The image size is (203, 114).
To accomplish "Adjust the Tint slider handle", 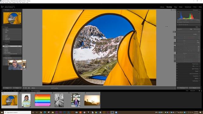I will click(185, 38).
